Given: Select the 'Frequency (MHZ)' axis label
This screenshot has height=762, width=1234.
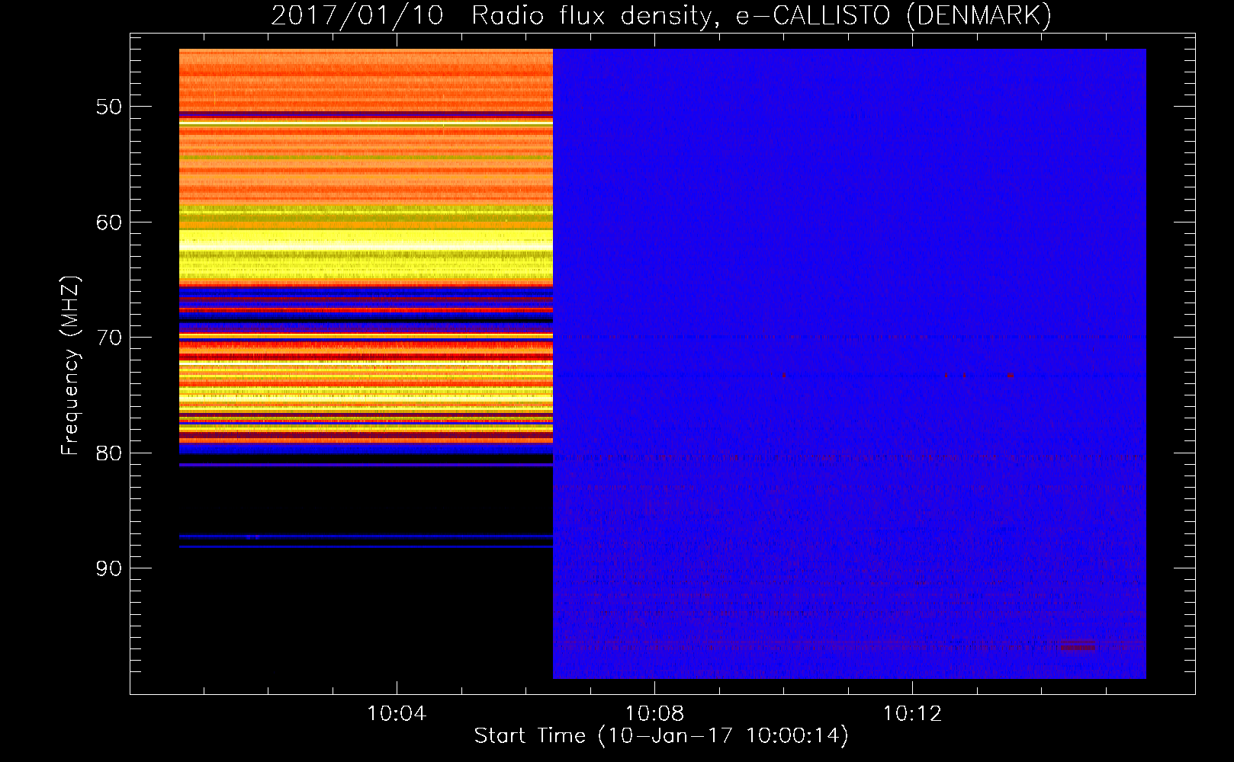Looking at the screenshot, I should (x=70, y=366).
